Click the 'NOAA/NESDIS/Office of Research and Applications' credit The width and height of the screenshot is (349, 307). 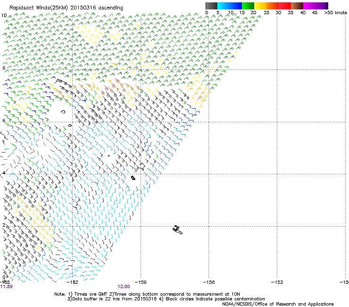[x=278, y=304]
